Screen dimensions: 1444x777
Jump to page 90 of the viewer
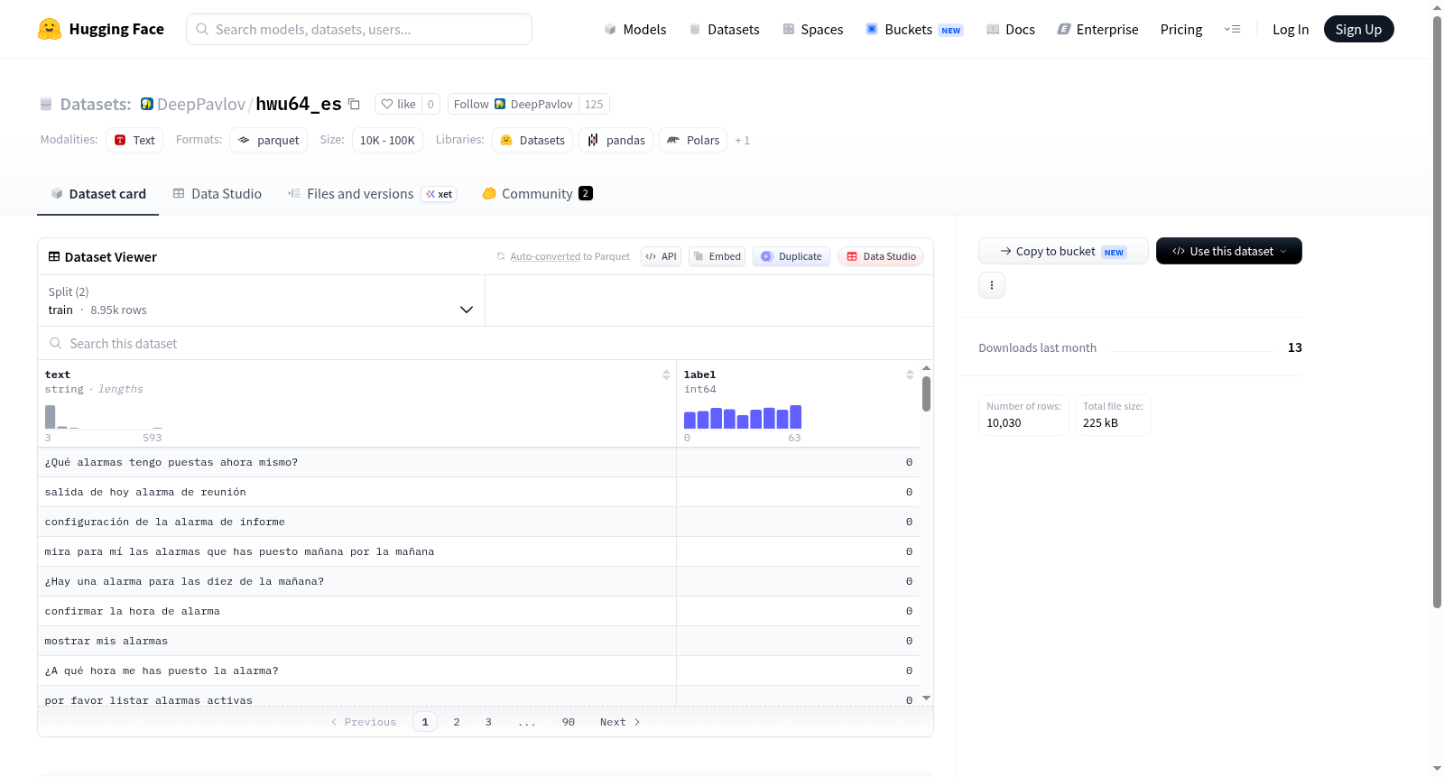569,722
